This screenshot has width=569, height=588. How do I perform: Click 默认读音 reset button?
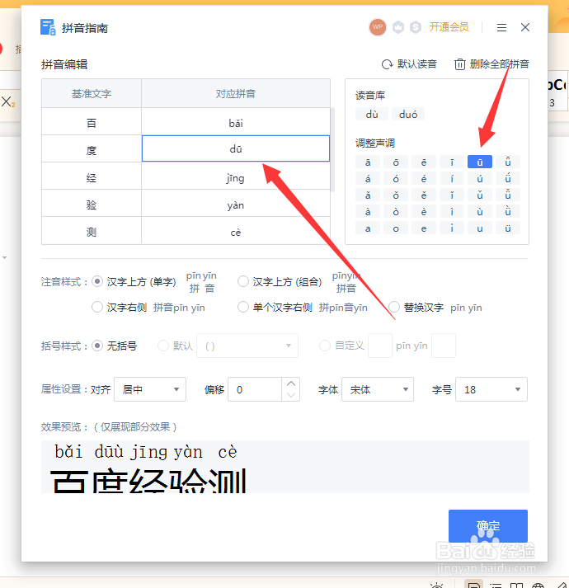coord(409,64)
